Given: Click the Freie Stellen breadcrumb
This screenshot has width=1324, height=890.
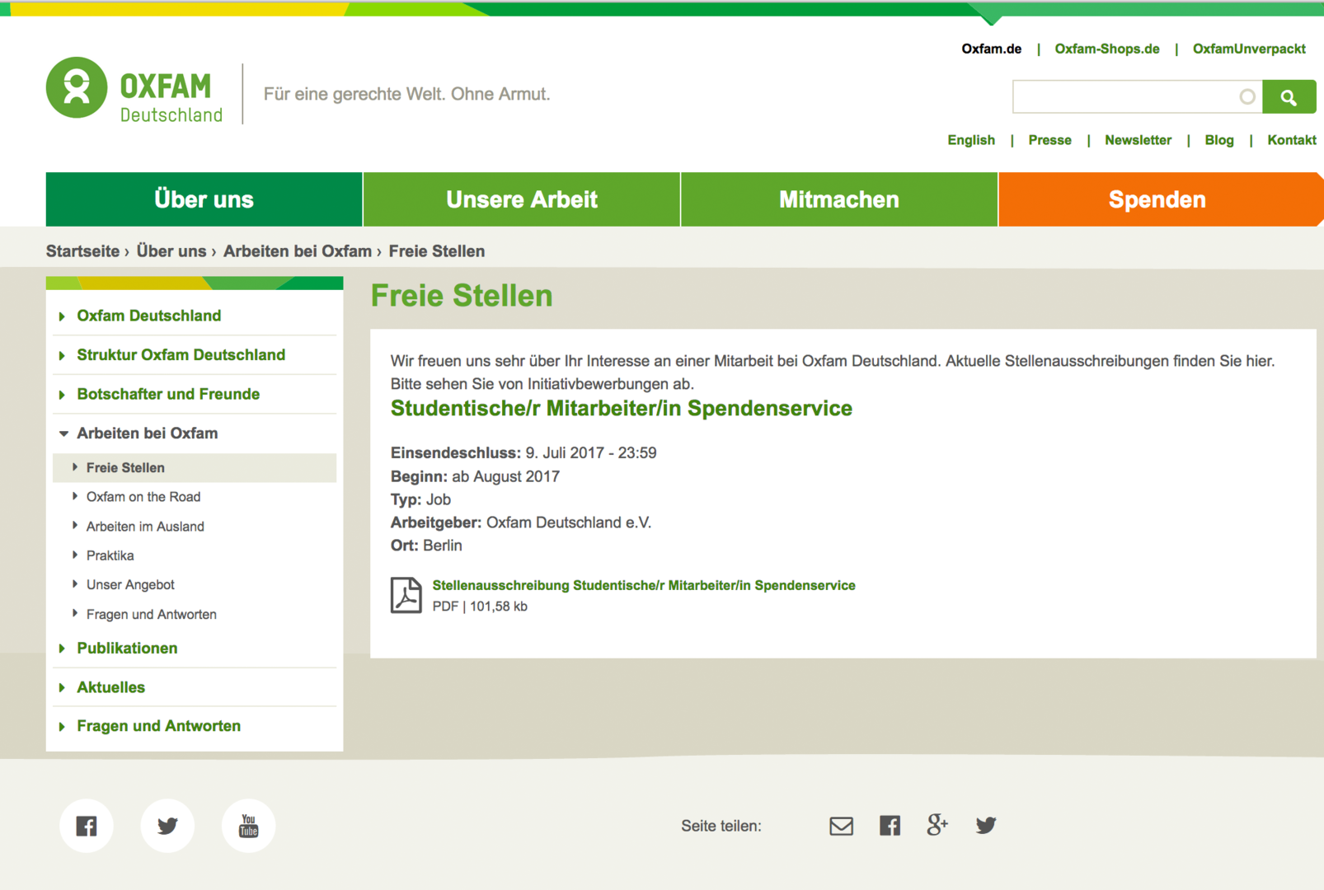Looking at the screenshot, I should click(437, 251).
